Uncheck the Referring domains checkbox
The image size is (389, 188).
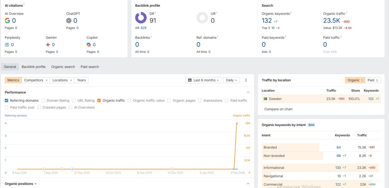click(x=7, y=101)
